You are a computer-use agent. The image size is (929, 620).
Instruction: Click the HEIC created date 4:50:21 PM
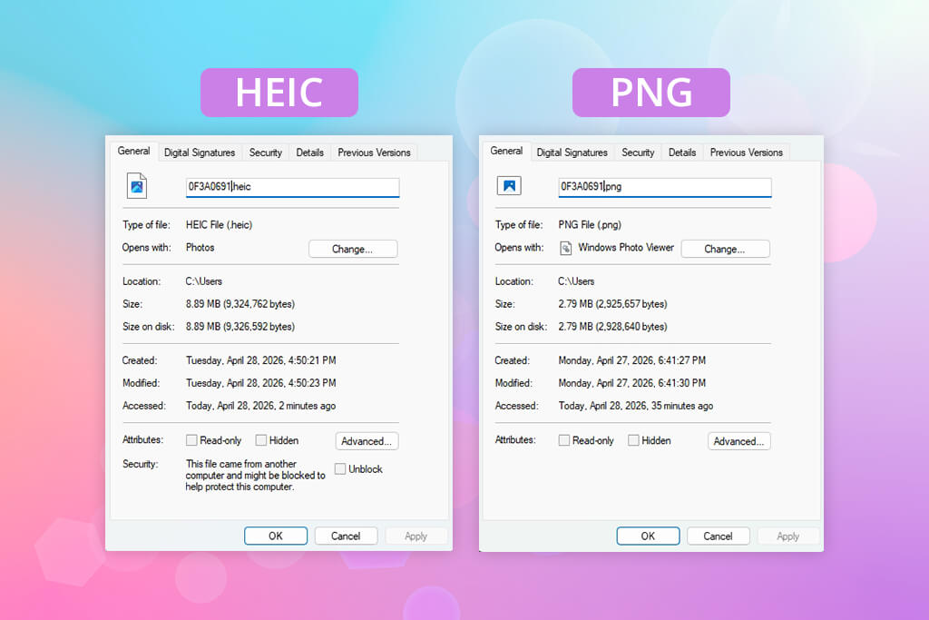point(261,360)
